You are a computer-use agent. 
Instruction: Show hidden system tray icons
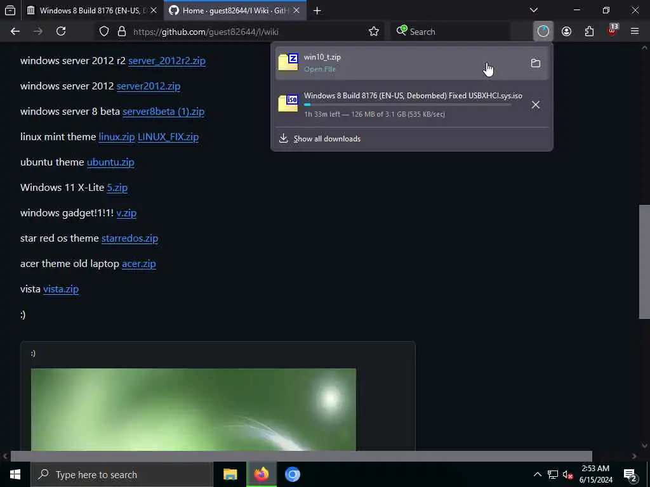[537, 474]
